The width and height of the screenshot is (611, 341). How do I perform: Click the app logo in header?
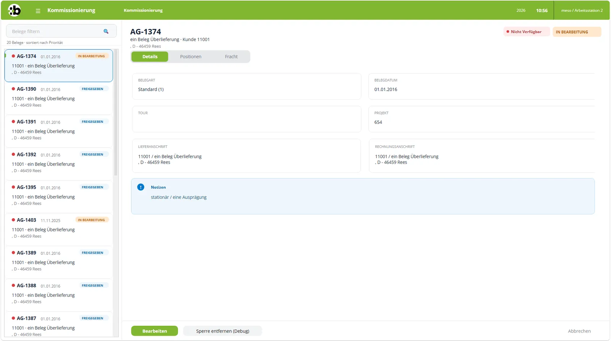tap(15, 10)
